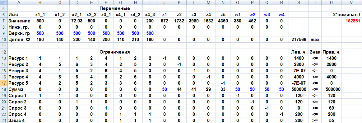Select the 'Спрос 3' row label
Viewport: 362px width, 123px height.
[18, 108]
